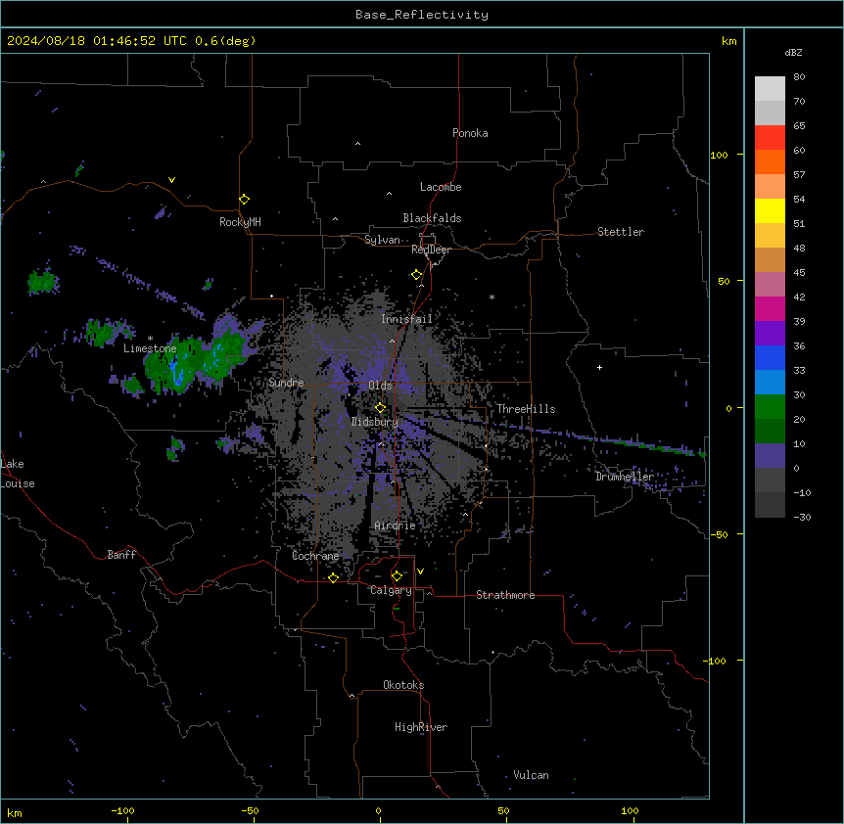Click the Blackfalds label on the map

pyautogui.click(x=432, y=218)
